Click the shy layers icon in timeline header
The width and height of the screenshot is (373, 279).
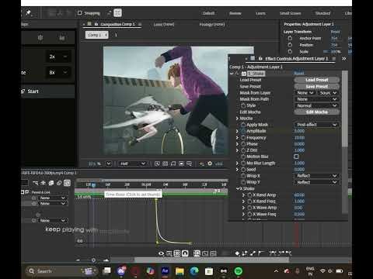click(x=43, y=183)
